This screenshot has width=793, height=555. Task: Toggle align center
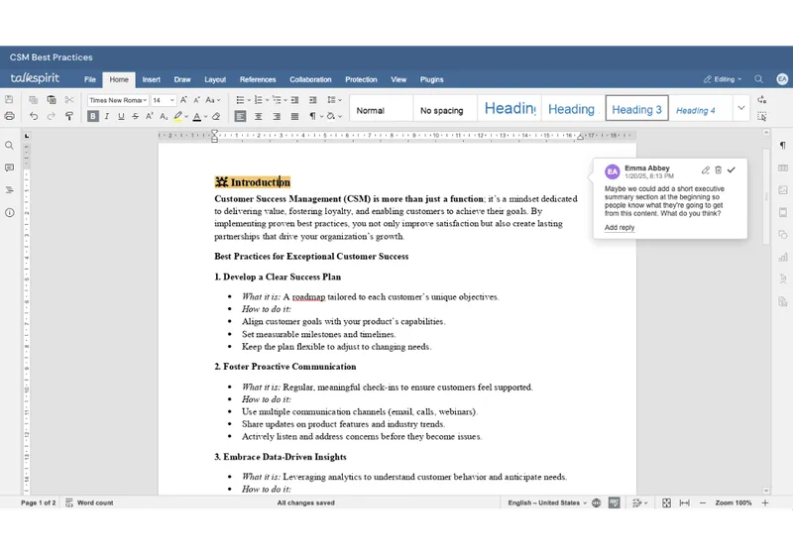pos(259,116)
